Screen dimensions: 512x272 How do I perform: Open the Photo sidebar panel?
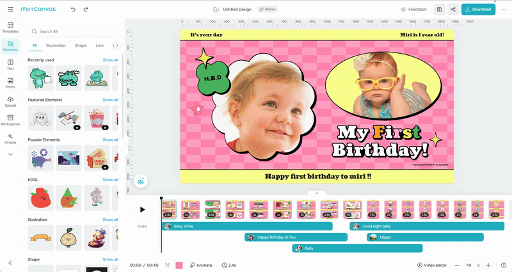[x=10, y=83]
